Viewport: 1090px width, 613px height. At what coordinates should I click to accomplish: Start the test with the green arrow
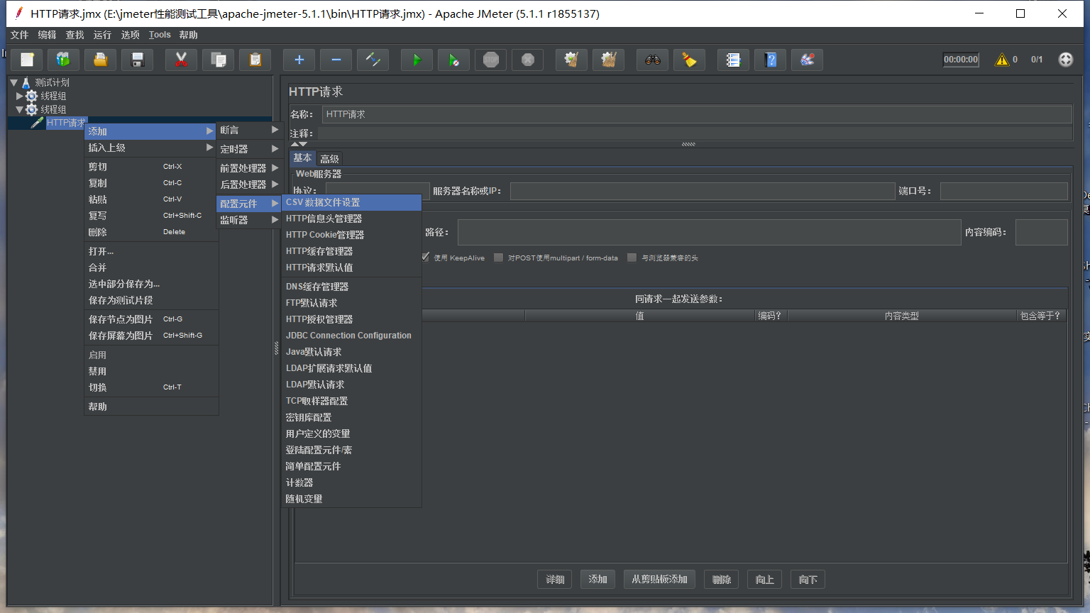[417, 60]
